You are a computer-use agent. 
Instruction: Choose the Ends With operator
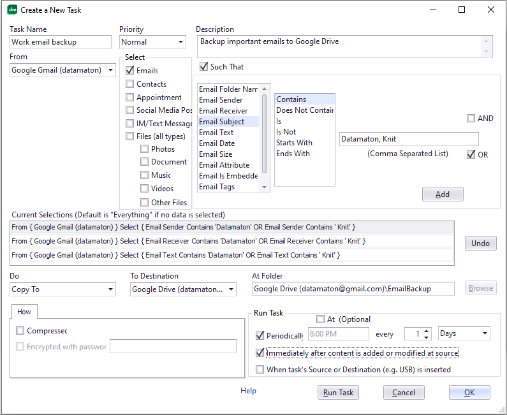[x=305, y=154]
